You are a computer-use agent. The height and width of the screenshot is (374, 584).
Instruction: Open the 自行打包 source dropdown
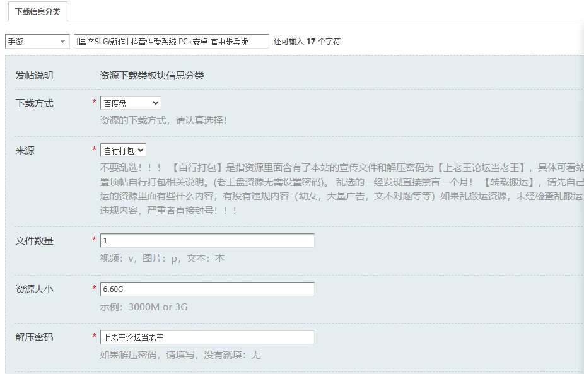pos(123,151)
